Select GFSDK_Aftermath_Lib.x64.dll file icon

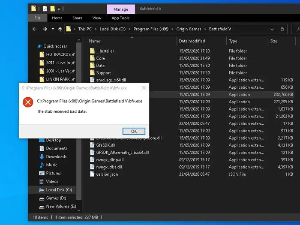click(92, 152)
